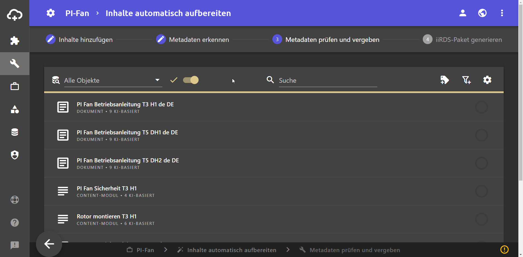Select circle for Betriebsanleitung T5 DH2 row
523x257 pixels.
point(482,163)
